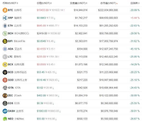Open the DASH 达世币 name link
The height and width of the screenshot is (121, 142).
16,111
